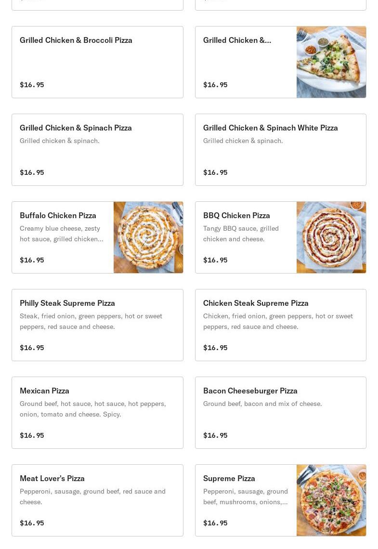The width and height of the screenshot is (378, 549).
Task: Select the BBQ Chicken Pizza title
Action: [236, 215]
